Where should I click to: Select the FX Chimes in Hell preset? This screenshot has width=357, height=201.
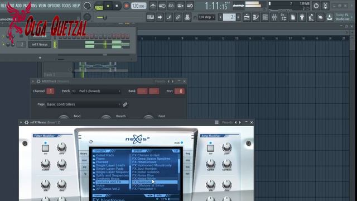point(146,155)
